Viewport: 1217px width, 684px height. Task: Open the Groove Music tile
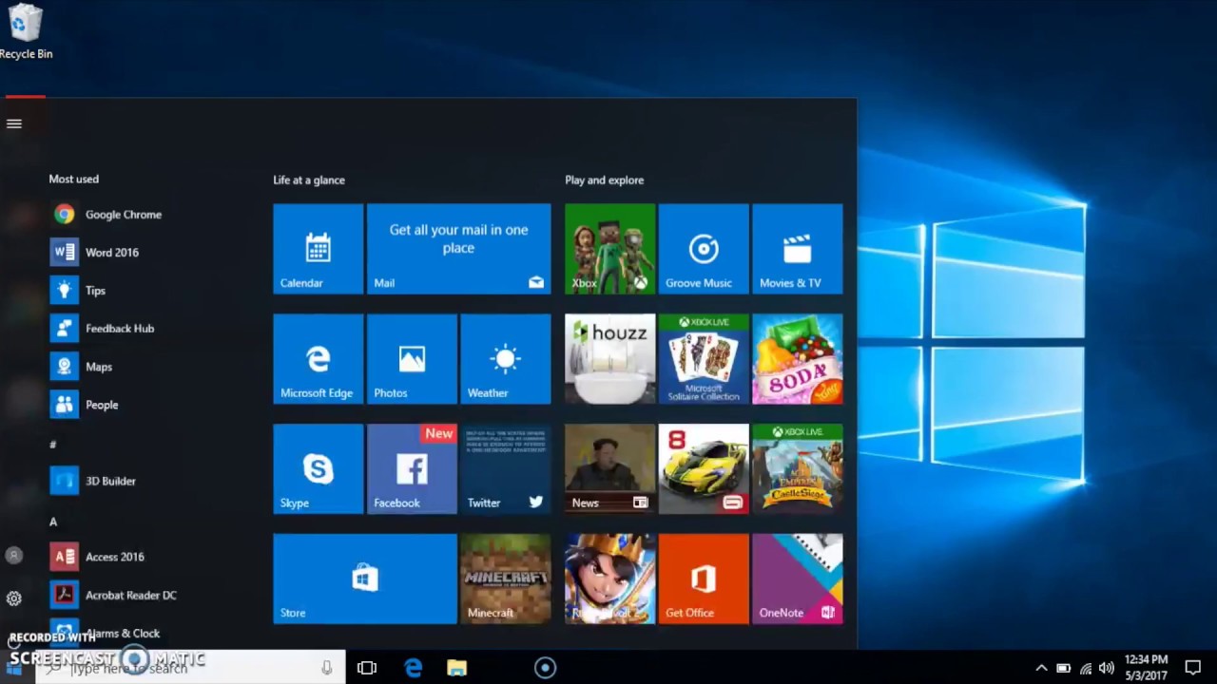(x=704, y=249)
